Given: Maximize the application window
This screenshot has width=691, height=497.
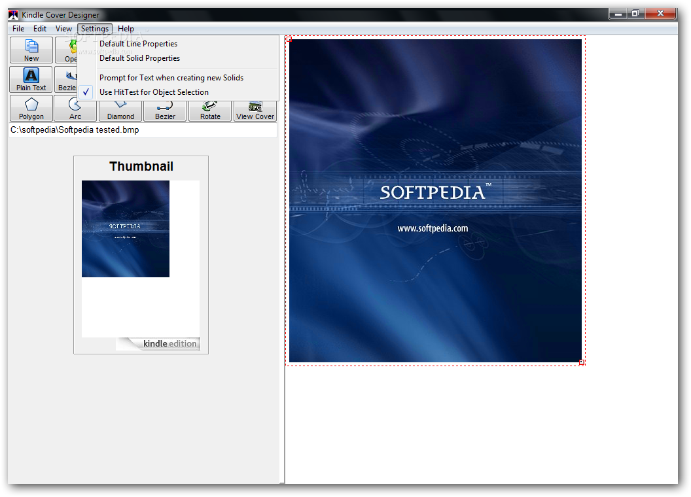Looking at the screenshot, I should [635, 14].
